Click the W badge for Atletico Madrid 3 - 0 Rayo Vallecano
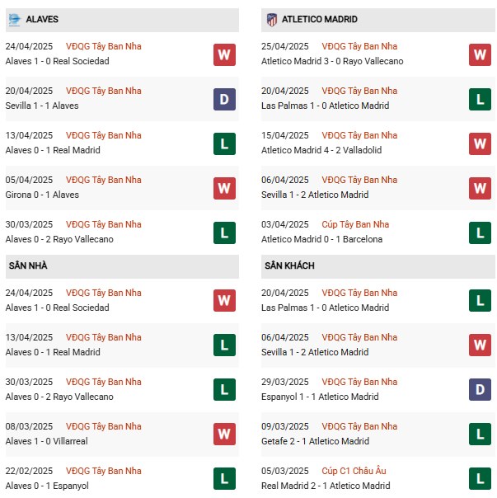497x498 pixels. tap(480, 54)
